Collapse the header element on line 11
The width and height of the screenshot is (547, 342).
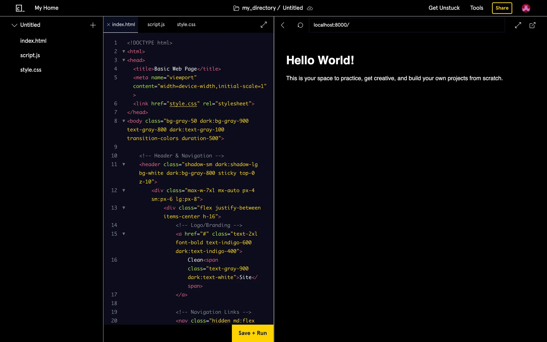coord(124,164)
